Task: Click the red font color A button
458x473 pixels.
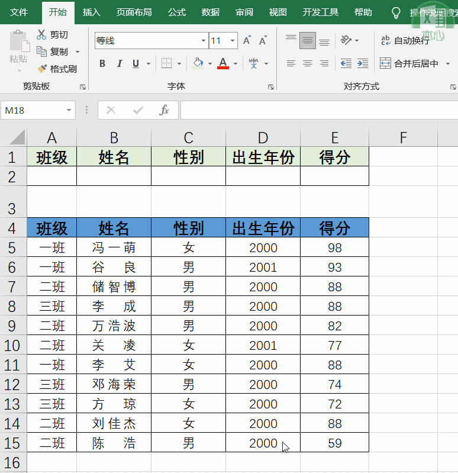Action: pos(223,63)
